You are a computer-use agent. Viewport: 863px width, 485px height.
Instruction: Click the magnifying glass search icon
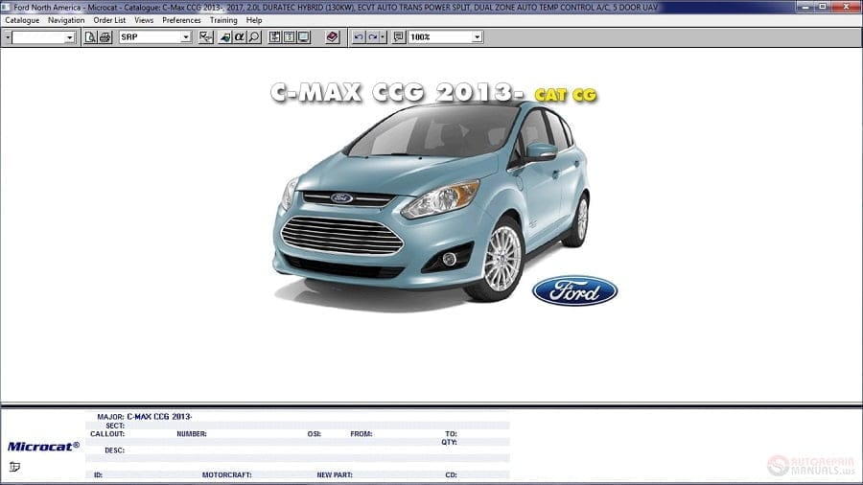click(254, 37)
